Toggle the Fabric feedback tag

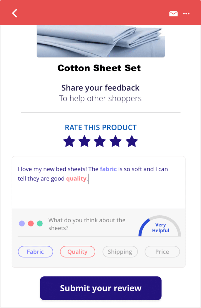point(35,252)
